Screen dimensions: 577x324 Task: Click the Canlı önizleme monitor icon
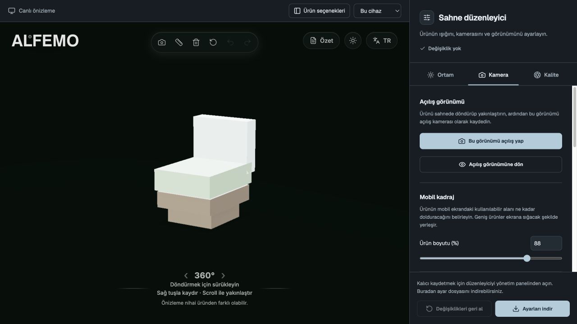click(x=12, y=11)
